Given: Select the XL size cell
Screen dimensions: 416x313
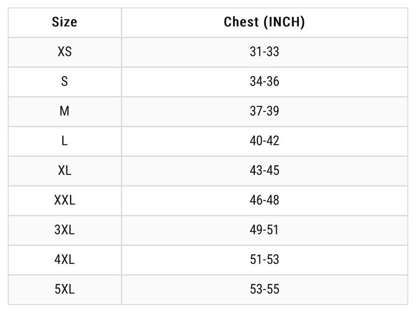Looking at the screenshot, I should [x=64, y=171].
